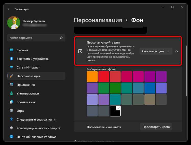Open Сеть и Интернет section
The height and width of the screenshot is (145, 191).
36,67
